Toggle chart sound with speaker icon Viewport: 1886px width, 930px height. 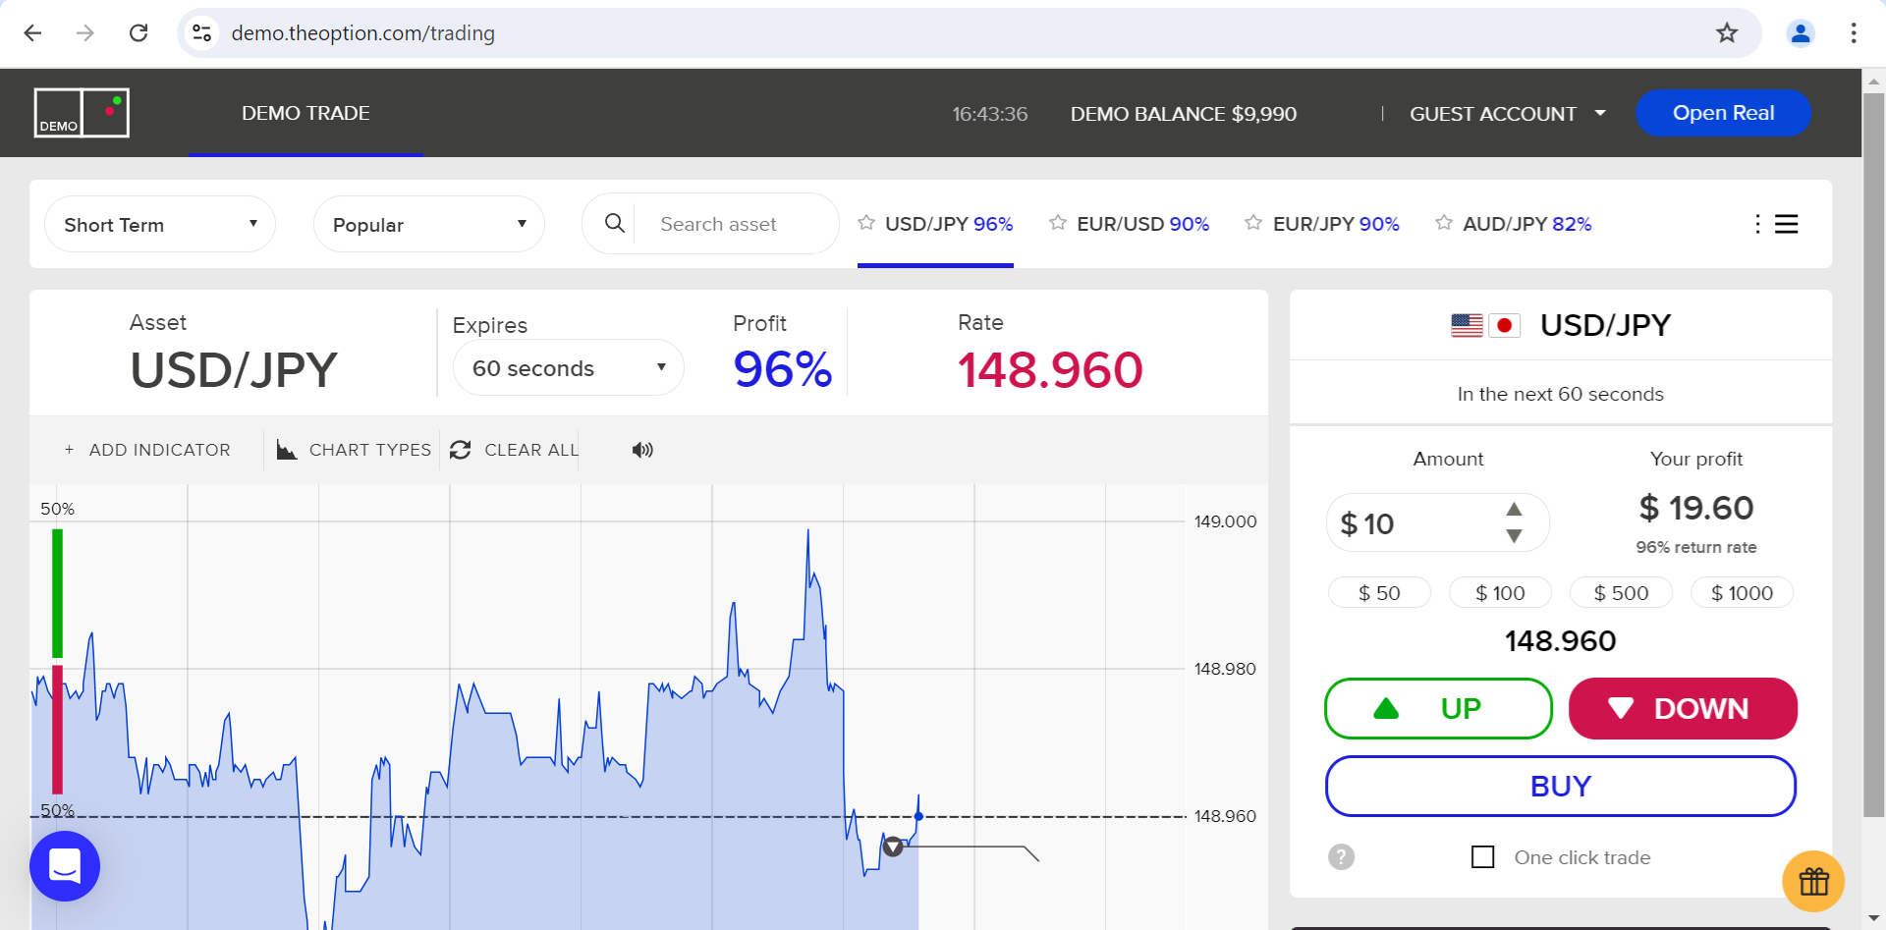tap(642, 450)
